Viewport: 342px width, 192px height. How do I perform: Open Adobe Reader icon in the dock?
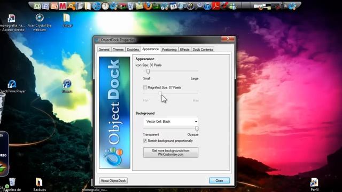pos(216,6)
